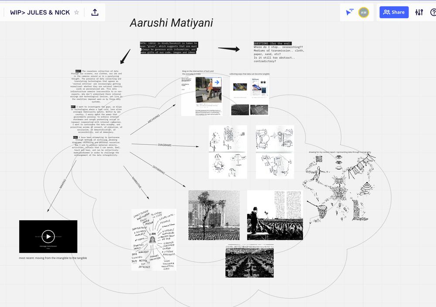Viewport: 436px width, 307px height.
Task: Select the WHAT paragraph about data collection
Action: (x=96, y=86)
